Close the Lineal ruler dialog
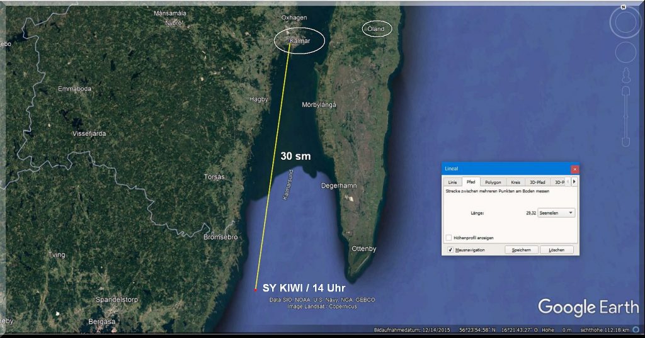 point(574,169)
